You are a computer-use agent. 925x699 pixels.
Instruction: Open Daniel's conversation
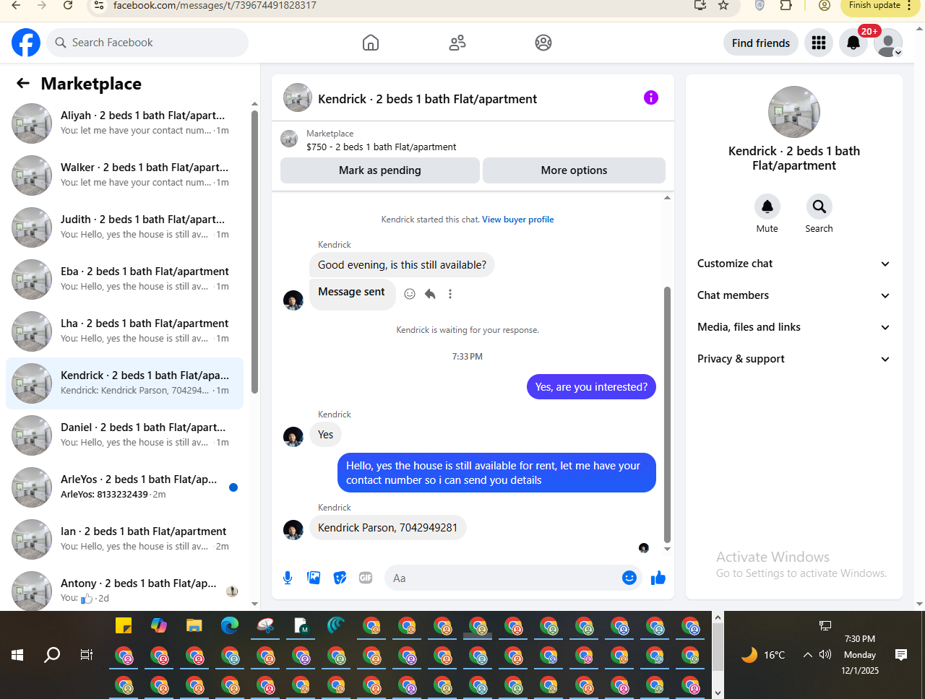tap(124, 435)
